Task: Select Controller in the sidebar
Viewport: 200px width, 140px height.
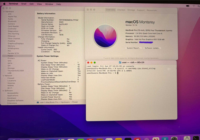Action: [x=12, y=29]
